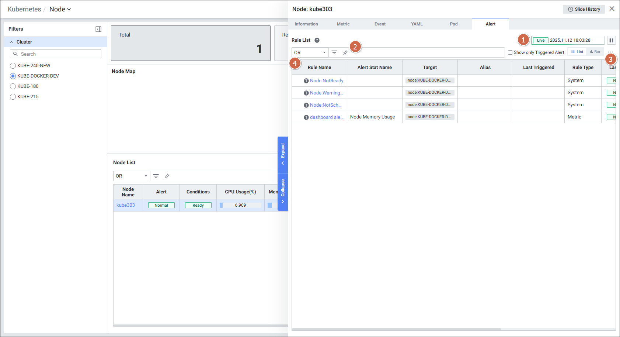Switch rule view to Bar chart
The image size is (620, 337).
(595, 52)
